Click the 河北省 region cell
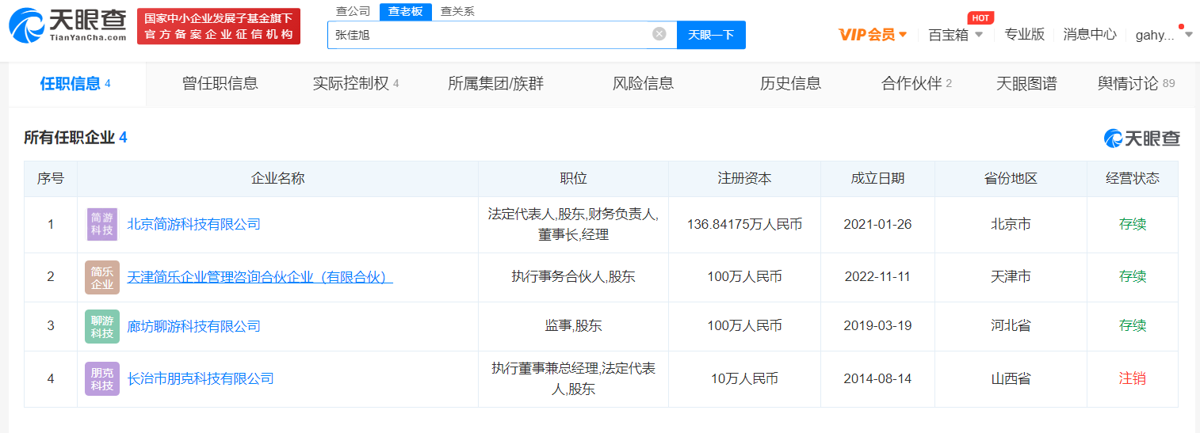The height and width of the screenshot is (433, 1200). point(1011,326)
